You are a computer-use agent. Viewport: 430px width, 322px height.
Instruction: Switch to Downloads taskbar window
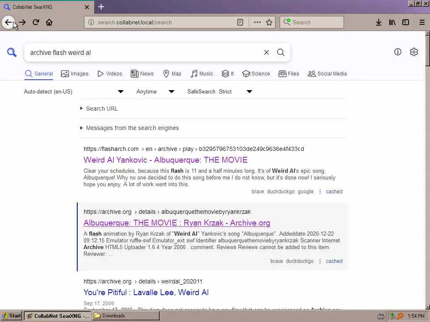point(125,316)
